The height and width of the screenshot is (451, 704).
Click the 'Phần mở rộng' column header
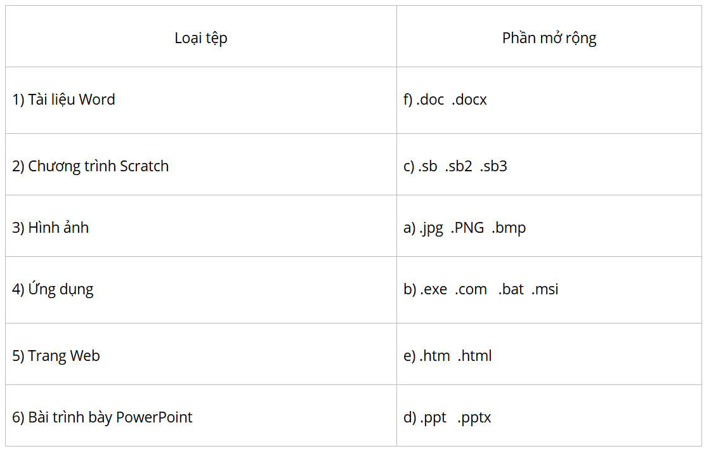[549, 38]
